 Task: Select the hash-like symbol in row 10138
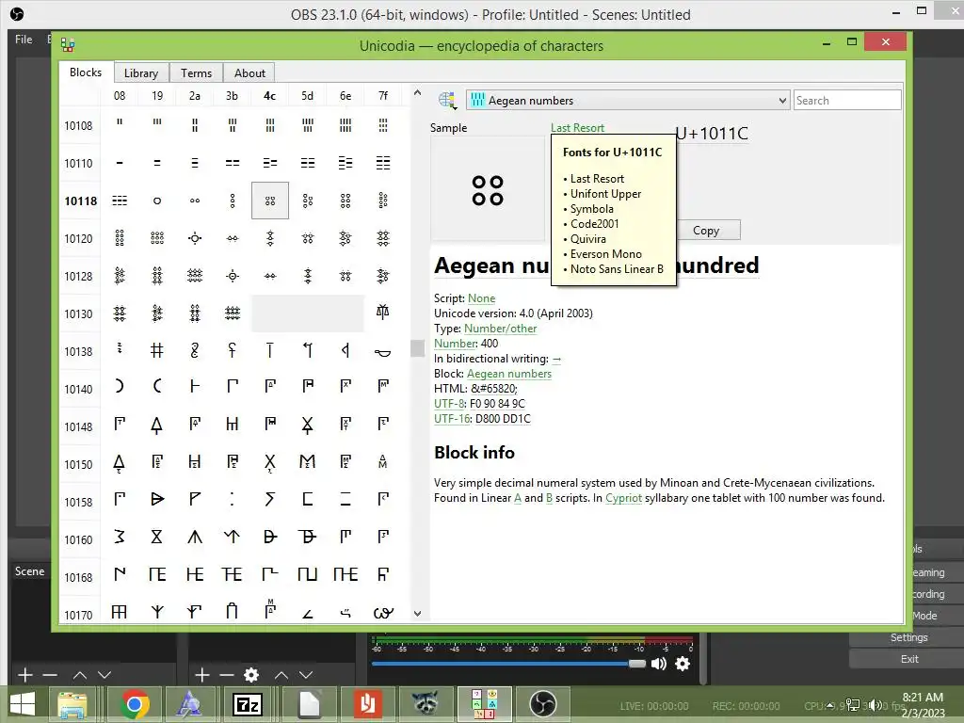[x=157, y=351]
